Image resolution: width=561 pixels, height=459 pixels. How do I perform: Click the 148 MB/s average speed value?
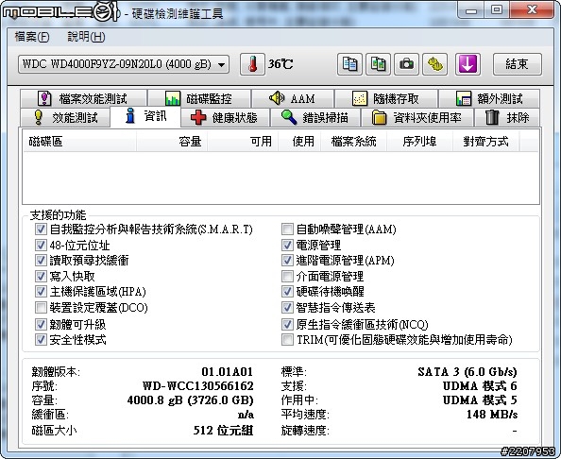pos(492,415)
